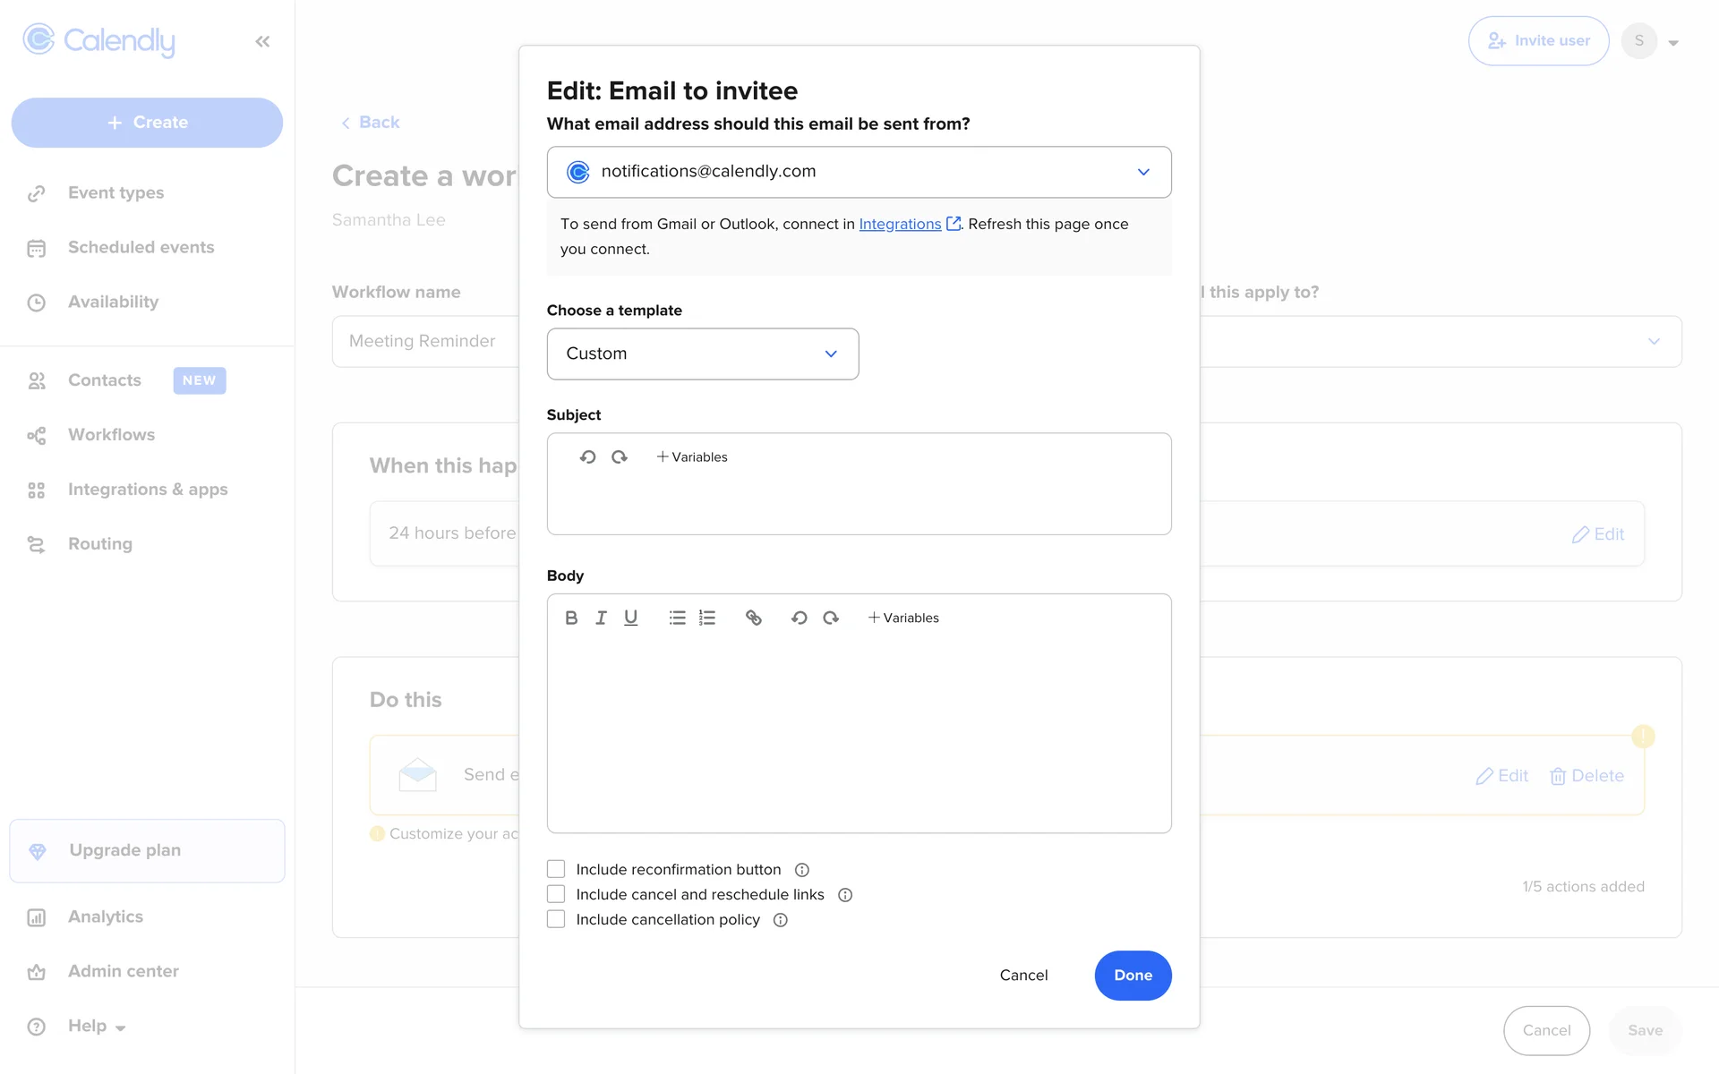Enable Include reconfirmation button checkbox

coord(556,869)
